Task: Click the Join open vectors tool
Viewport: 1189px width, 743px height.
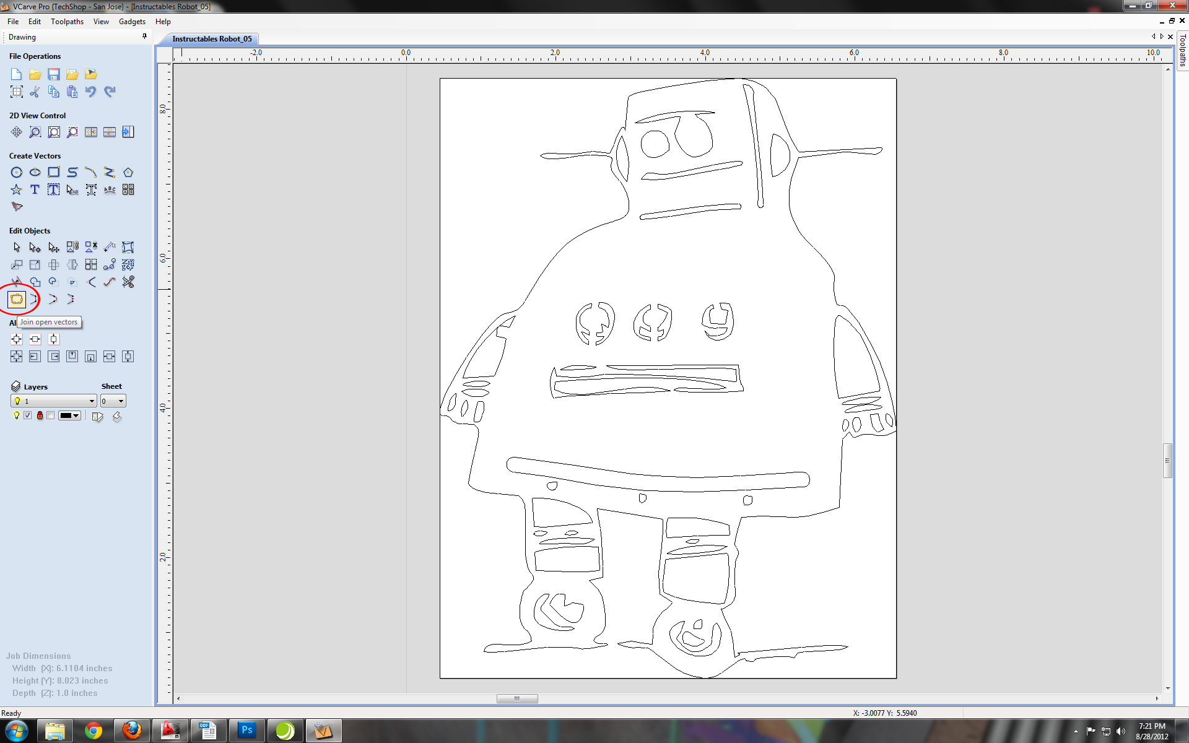Action: tap(17, 300)
